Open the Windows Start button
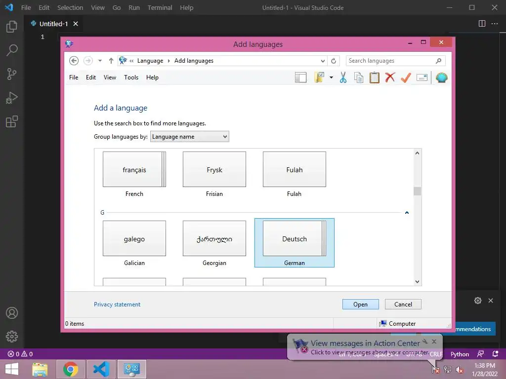506x379 pixels. (x=12, y=369)
